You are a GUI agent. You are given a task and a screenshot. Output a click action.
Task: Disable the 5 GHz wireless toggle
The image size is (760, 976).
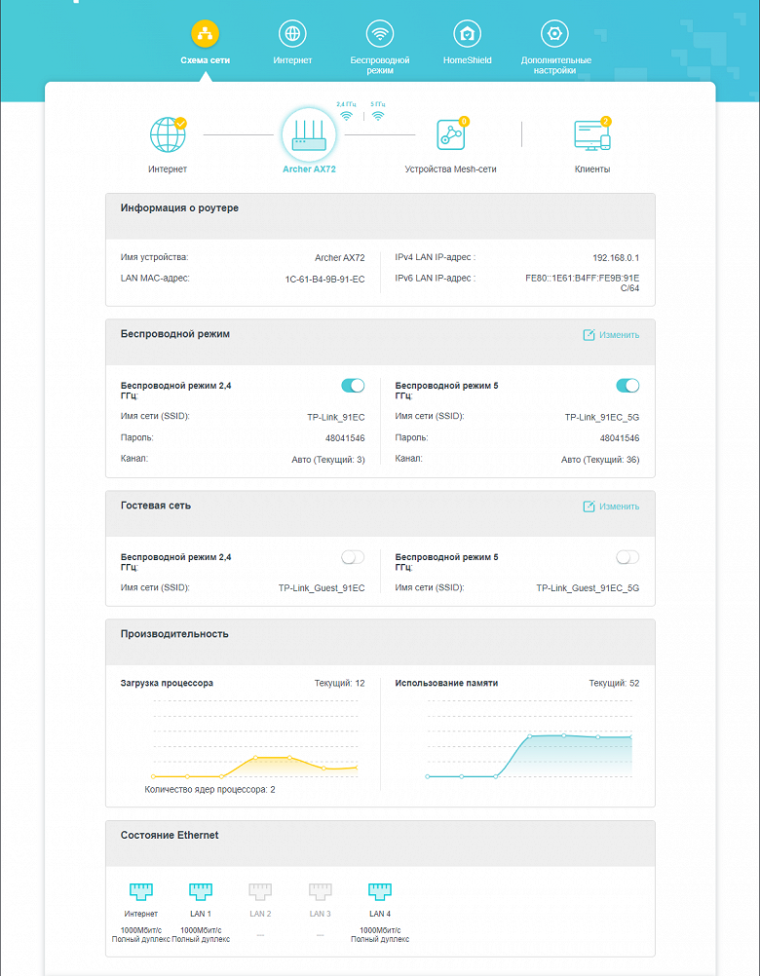coord(627,386)
